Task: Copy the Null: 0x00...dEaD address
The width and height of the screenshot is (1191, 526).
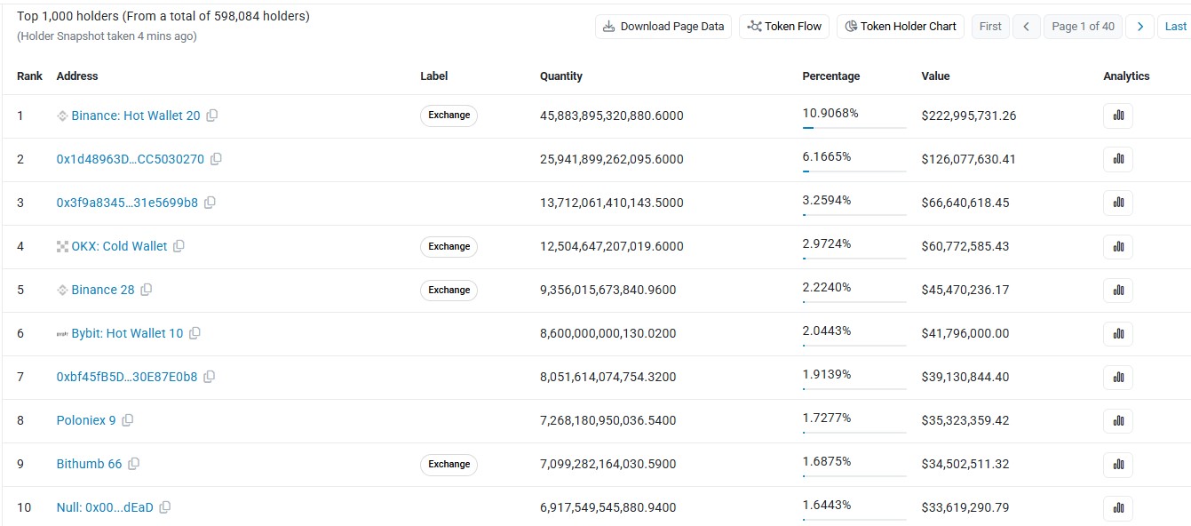Action: point(164,507)
